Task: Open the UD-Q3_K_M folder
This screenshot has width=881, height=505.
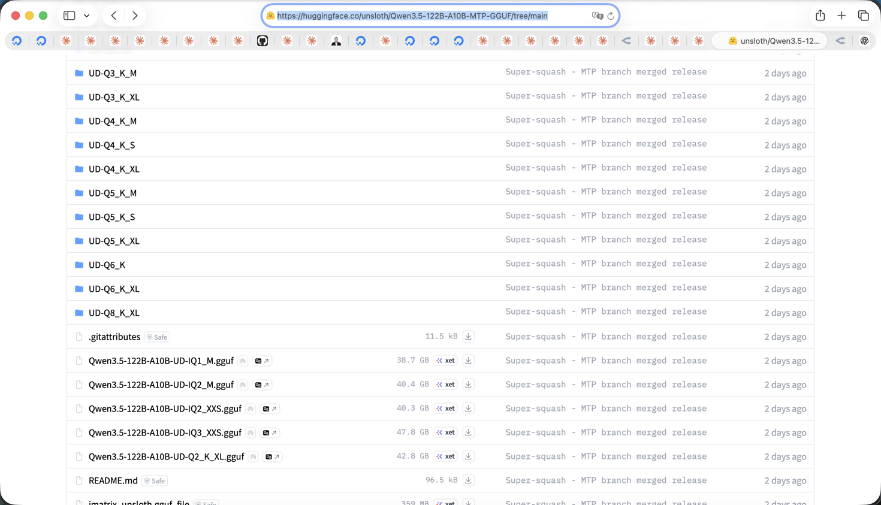Action: point(113,73)
